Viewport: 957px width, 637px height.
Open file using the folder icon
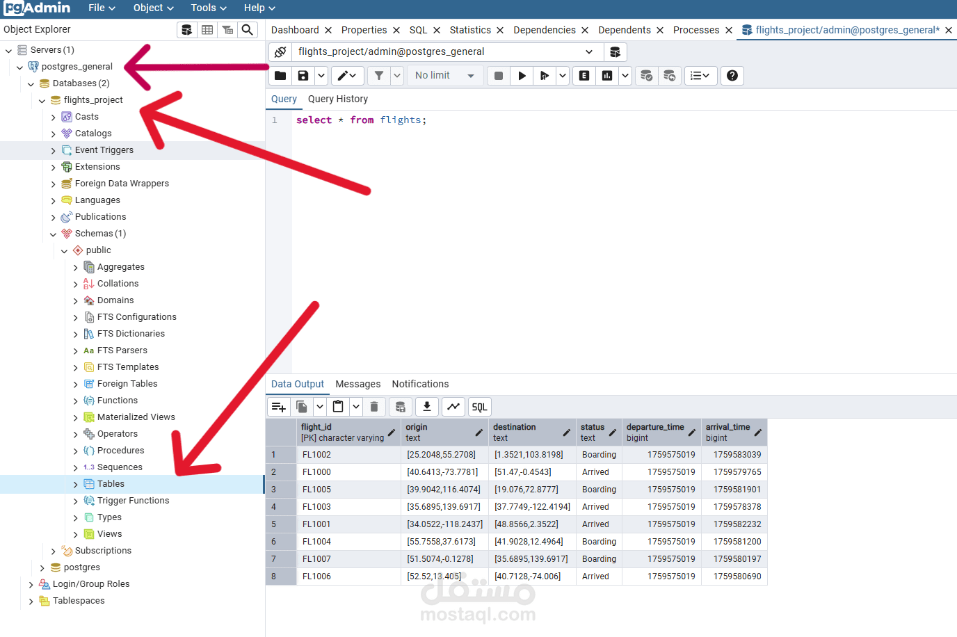(x=280, y=76)
